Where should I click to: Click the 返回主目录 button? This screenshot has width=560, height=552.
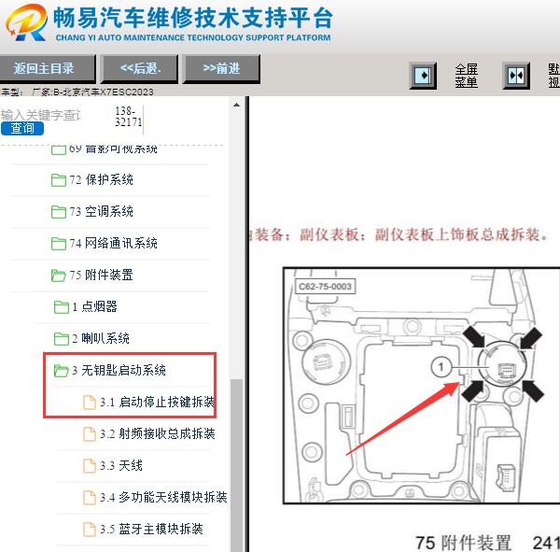tap(47, 68)
